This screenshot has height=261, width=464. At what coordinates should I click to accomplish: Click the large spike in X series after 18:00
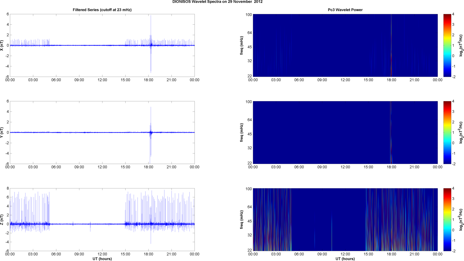coord(151,44)
